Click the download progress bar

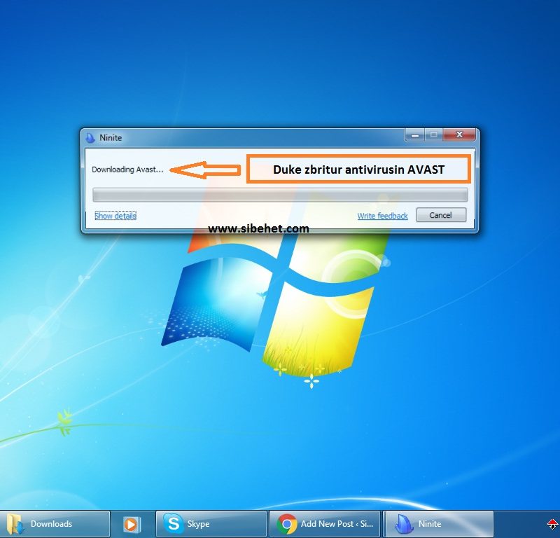(x=280, y=195)
